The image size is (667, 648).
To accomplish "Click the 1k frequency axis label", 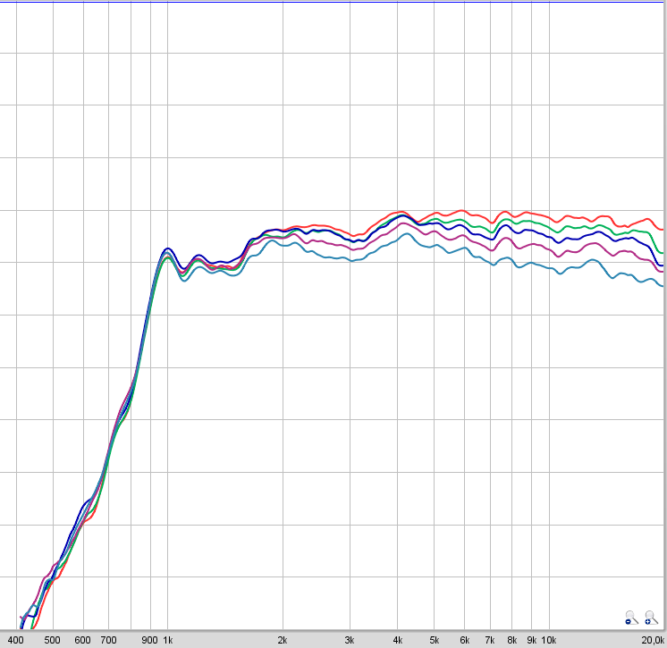I will coord(167,640).
